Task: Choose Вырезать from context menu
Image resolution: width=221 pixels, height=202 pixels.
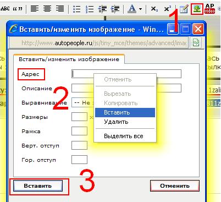Action: click(125, 94)
